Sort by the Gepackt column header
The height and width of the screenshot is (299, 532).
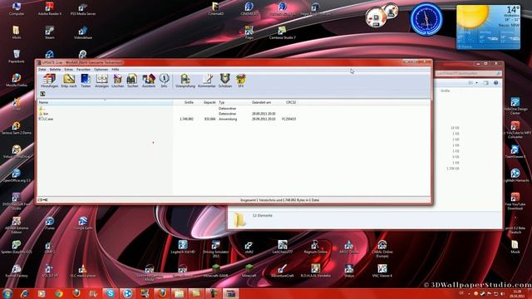(x=206, y=102)
